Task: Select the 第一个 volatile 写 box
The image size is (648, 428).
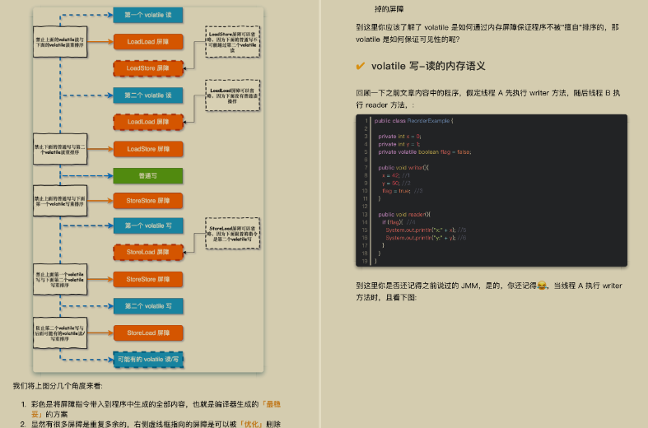Action: tap(147, 226)
